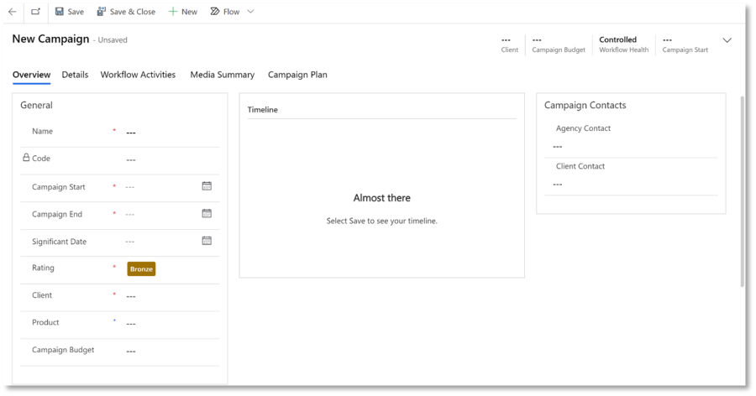The height and width of the screenshot is (396, 756).
Task: Click the back arrow icon
Action: [13, 12]
